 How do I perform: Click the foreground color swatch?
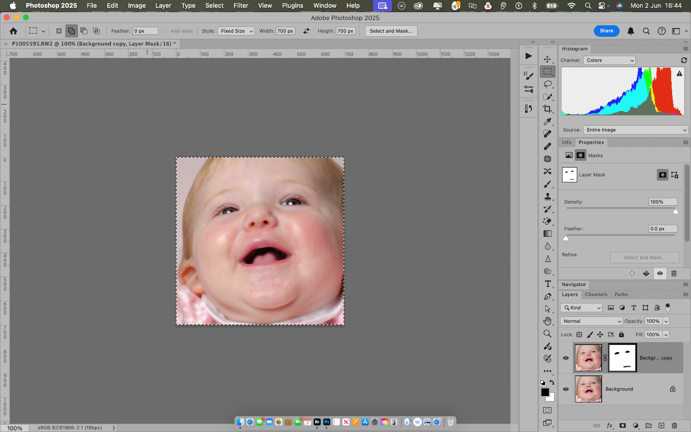click(545, 392)
